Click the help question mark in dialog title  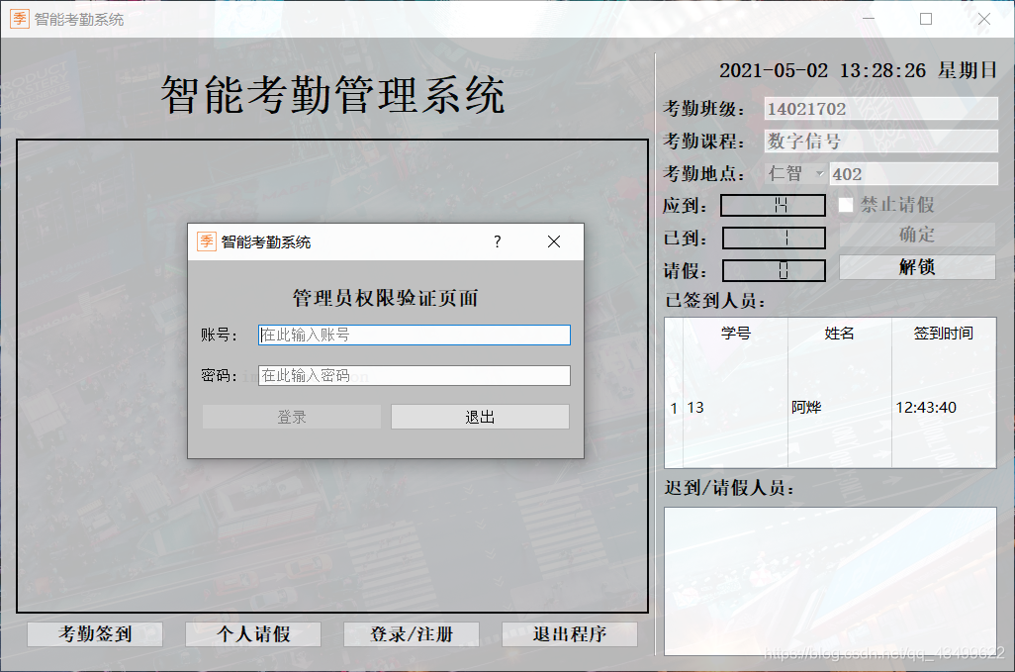(x=498, y=241)
